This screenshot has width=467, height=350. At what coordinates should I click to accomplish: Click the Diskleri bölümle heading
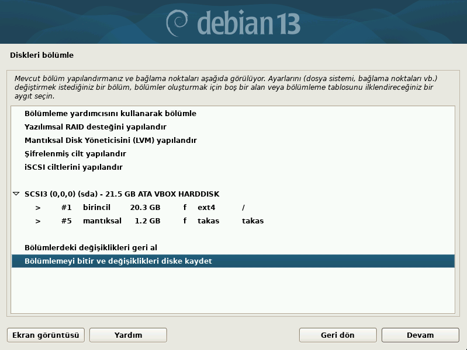tap(41, 55)
